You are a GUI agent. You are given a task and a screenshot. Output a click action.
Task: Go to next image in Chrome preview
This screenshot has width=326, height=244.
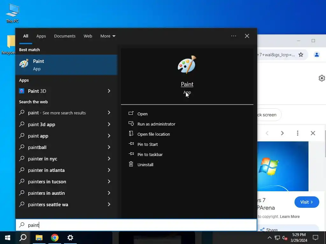pyautogui.click(x=282, y=133)
